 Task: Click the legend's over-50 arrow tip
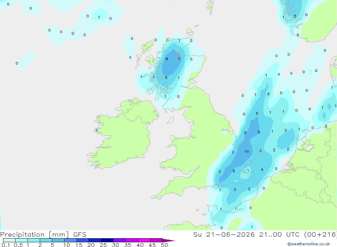pos(168,241)
